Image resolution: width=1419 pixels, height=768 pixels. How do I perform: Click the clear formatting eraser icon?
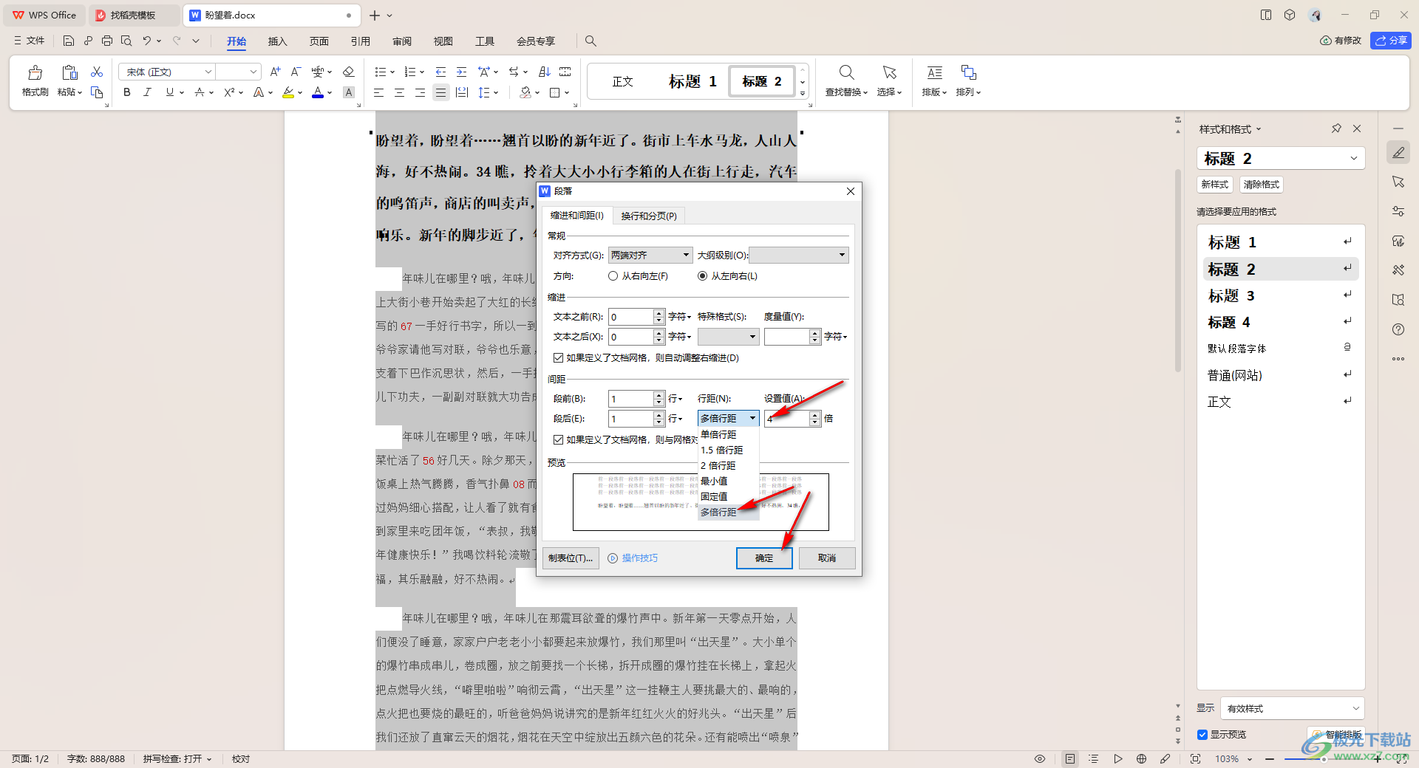click(x=349, y=72)
